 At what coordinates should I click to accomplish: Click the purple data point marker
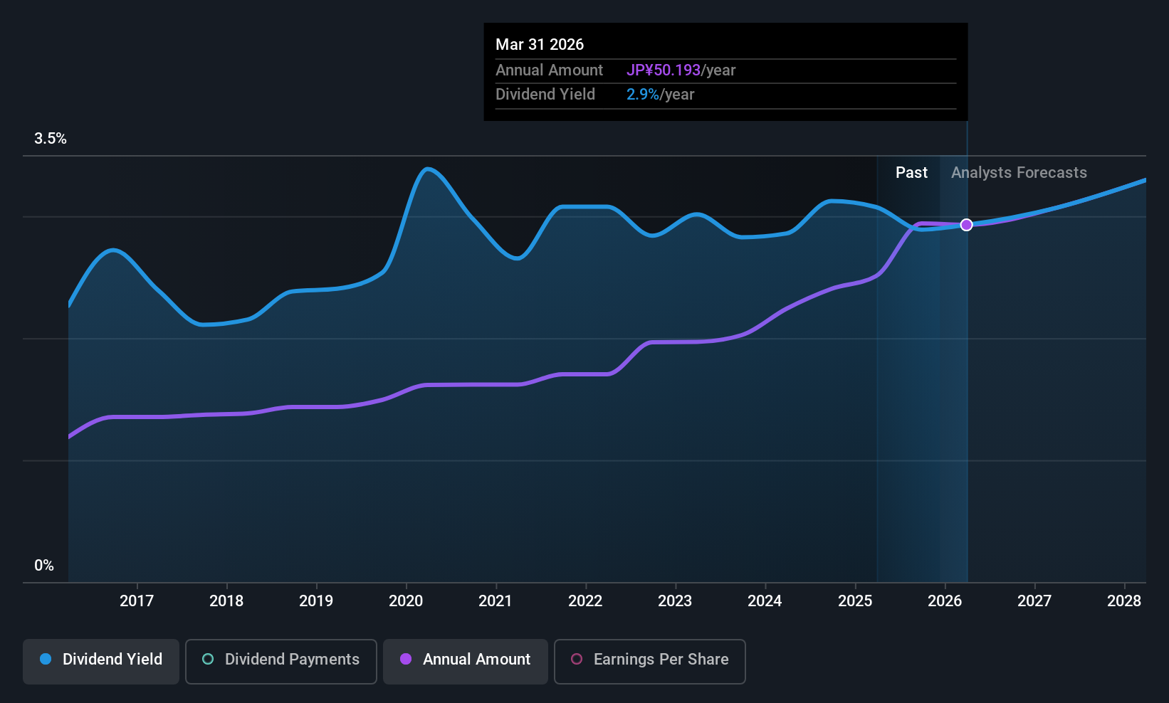pyautogui.click(x=966, y=225)
